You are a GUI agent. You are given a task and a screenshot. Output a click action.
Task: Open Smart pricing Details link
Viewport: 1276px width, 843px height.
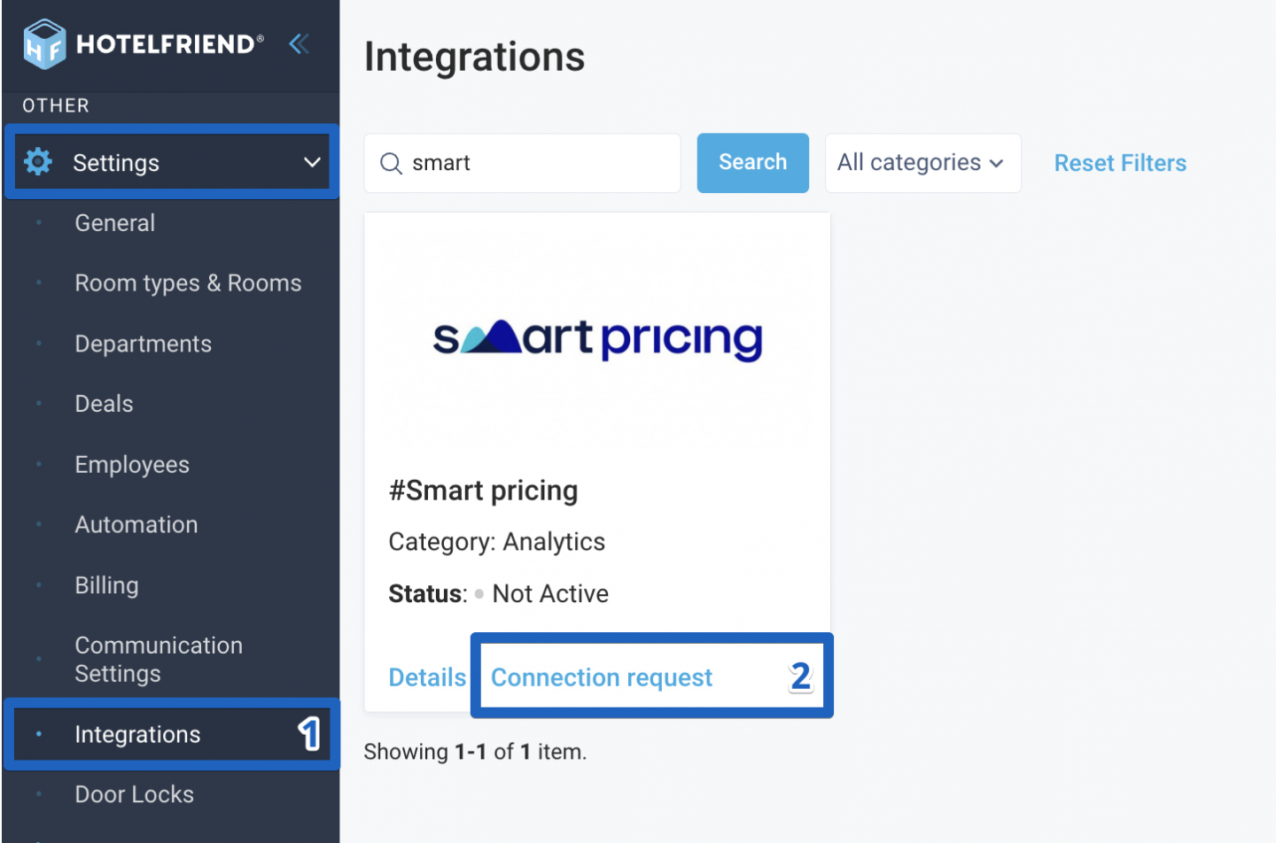click(x=427, y=677)
